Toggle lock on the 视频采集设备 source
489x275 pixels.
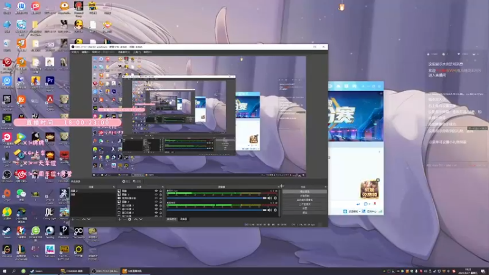click(x=161, y=198)
